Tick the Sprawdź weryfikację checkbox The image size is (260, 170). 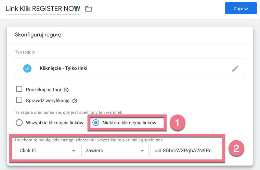(19, 101)
